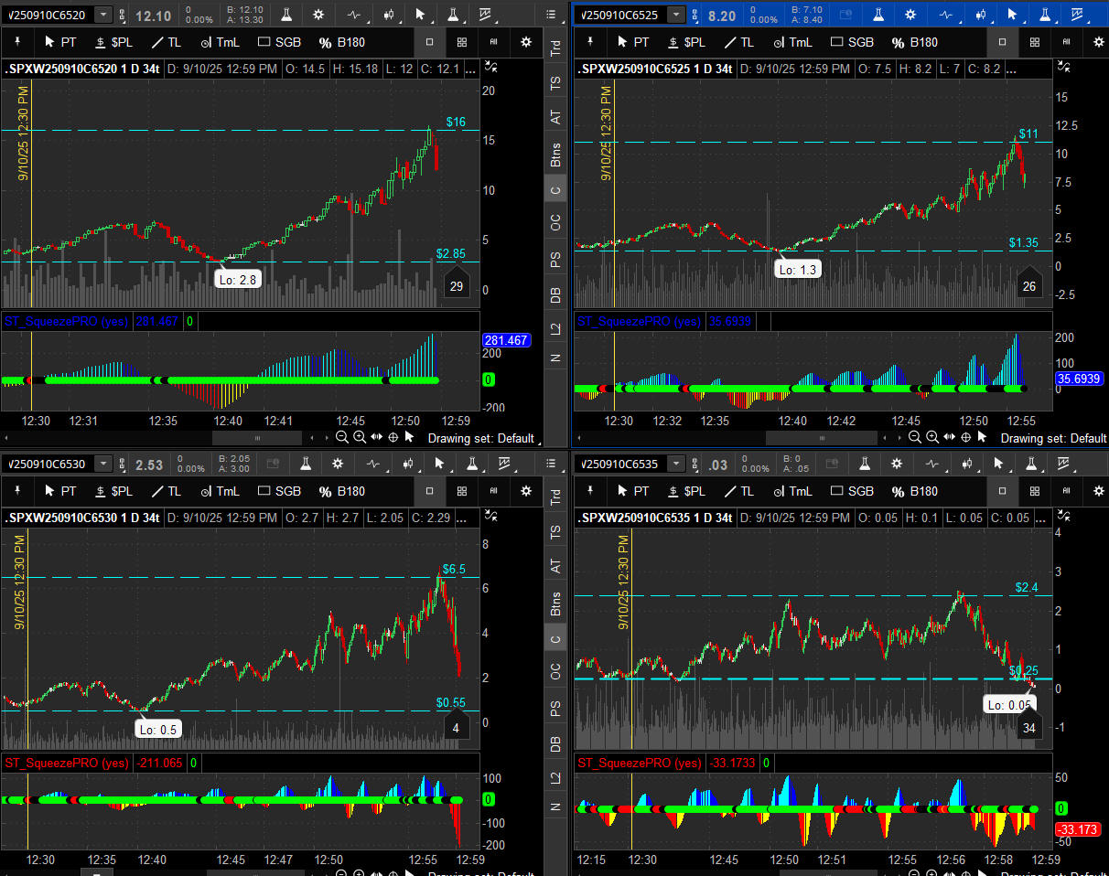Open the Trd tab in upper sidebar

click(555, 48)
